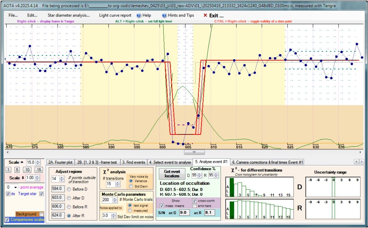Click left arrow of plot horizontal scrollbar
The width and height of the screenshot is (368, 228).
click(x=7, y=152)
